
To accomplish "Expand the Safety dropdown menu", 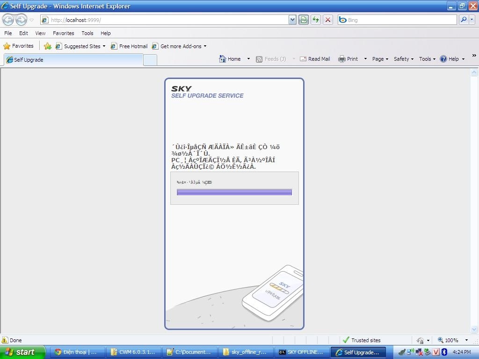I will point(403,59).
